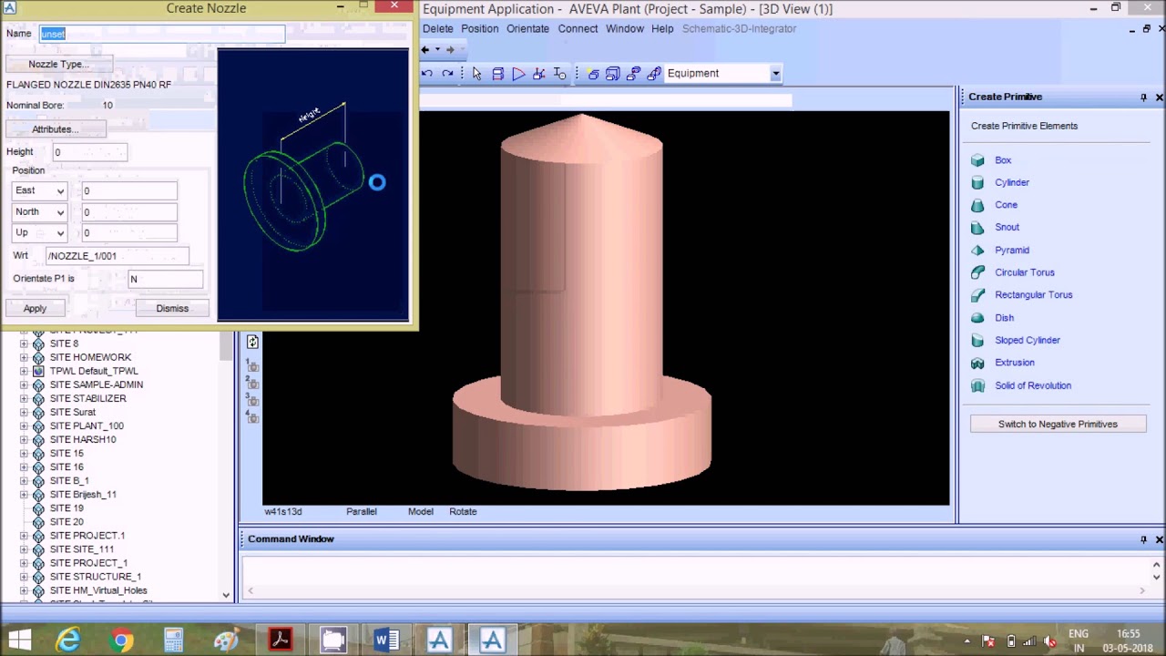Select the arrow pointer tool in toolbar

click(x=476, y=73)
